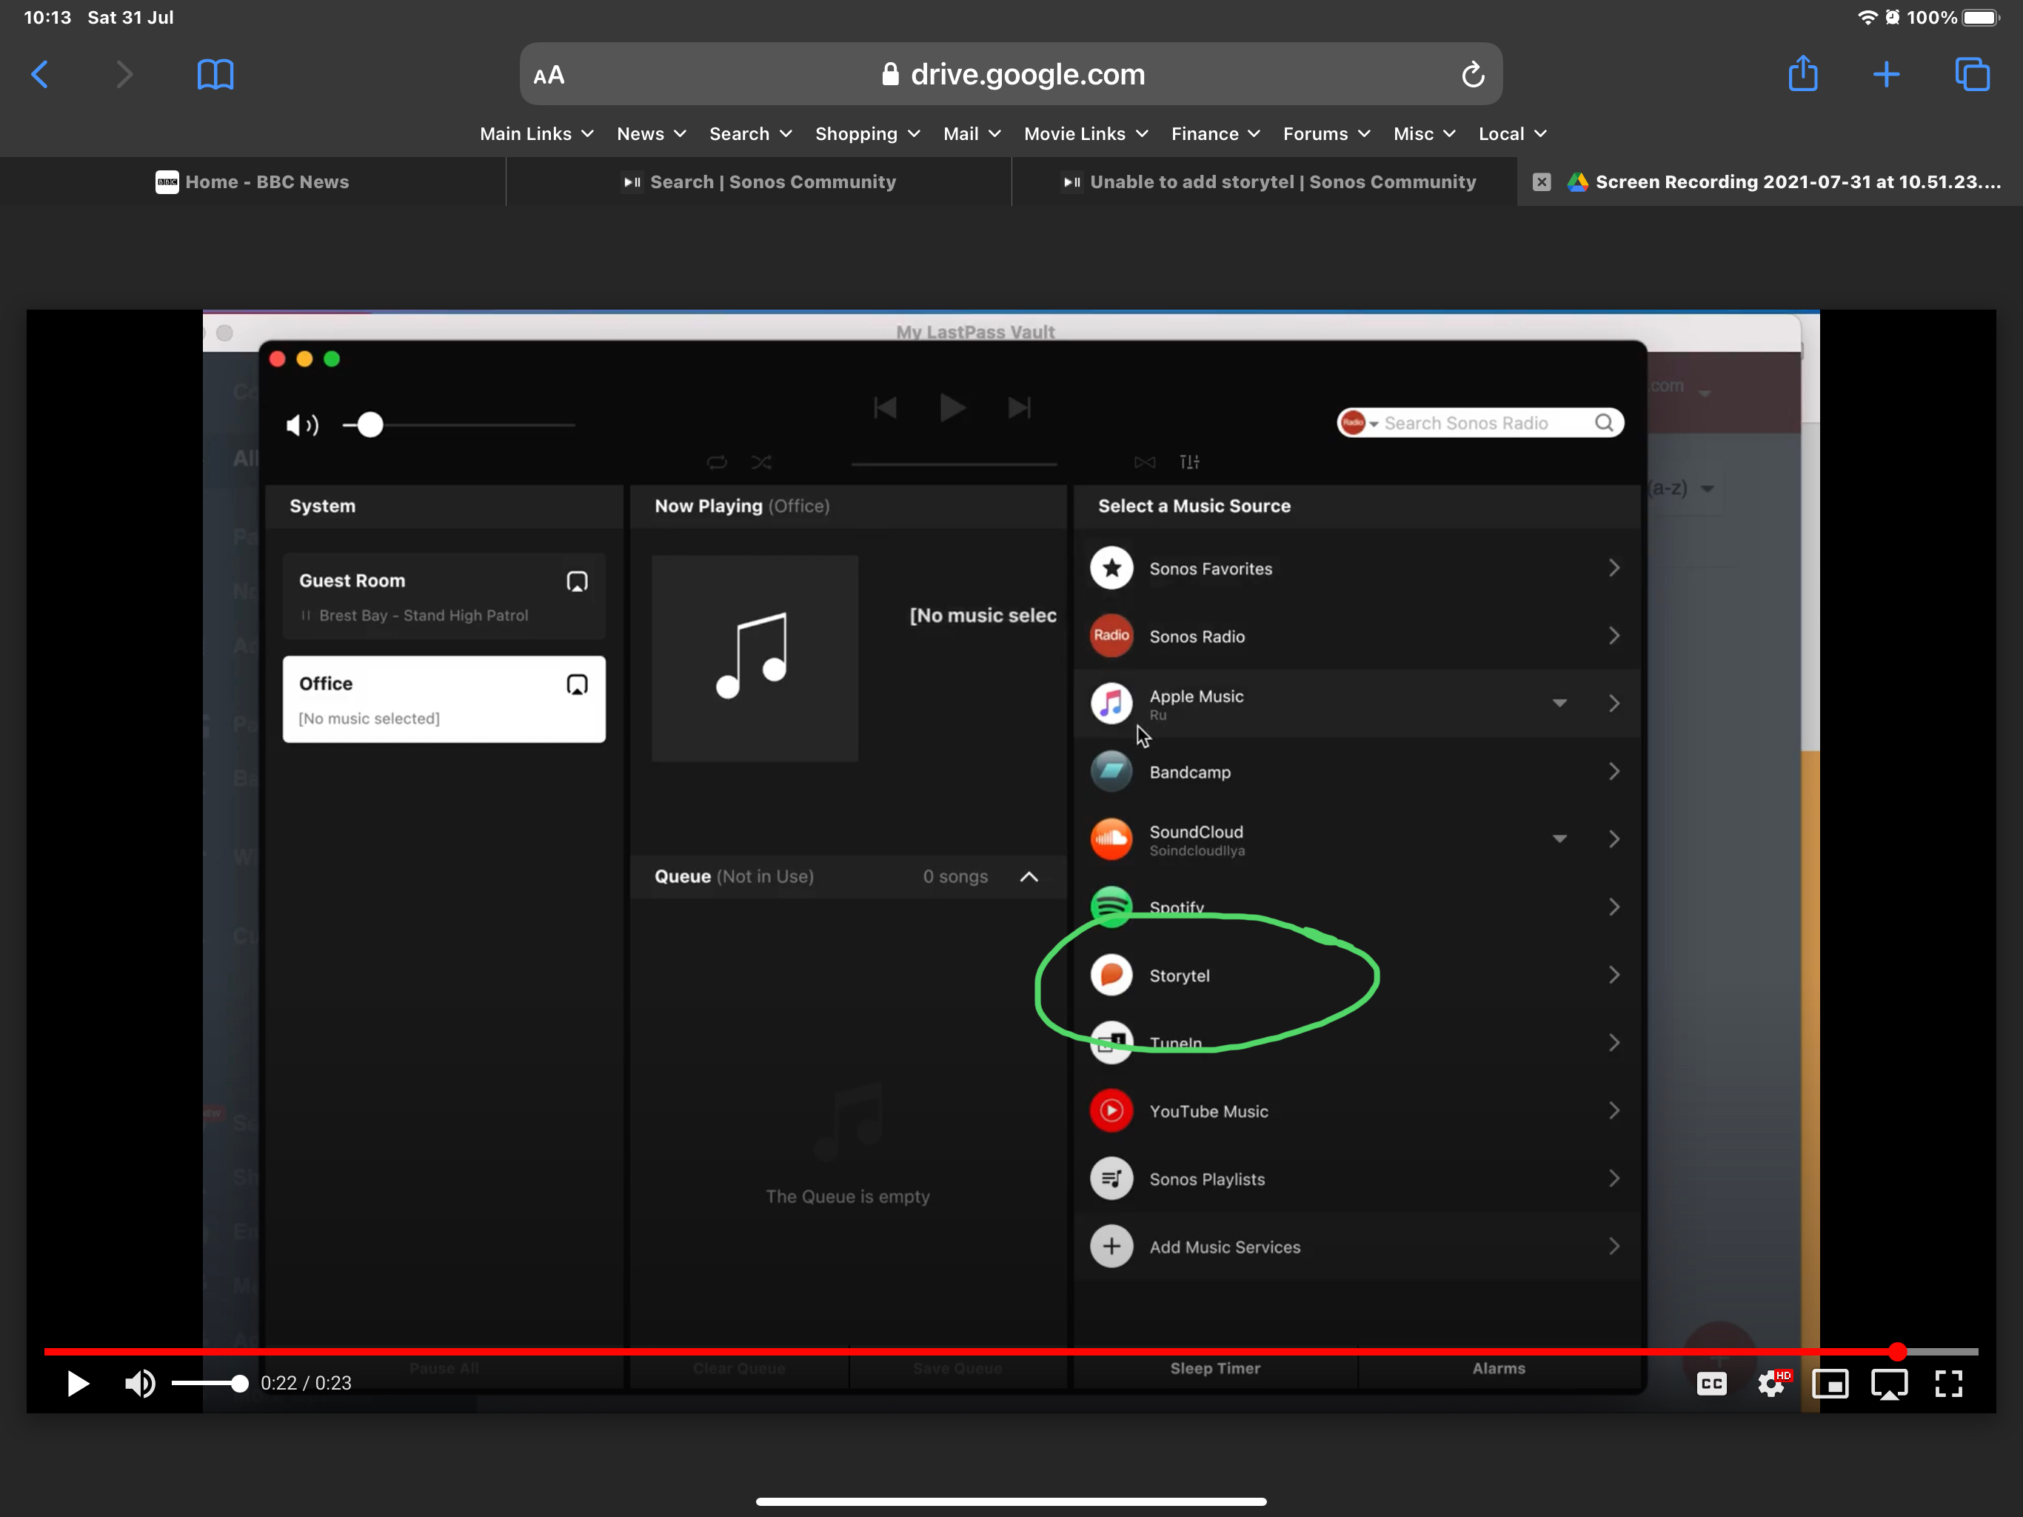This screenshot has height=1517, width=2023.
Task: Open Bandcamp source
Action: pos(1357,771)
